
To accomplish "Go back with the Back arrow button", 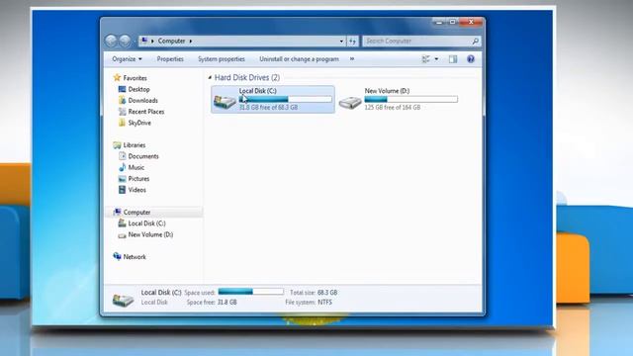I will tap(111, 41).
